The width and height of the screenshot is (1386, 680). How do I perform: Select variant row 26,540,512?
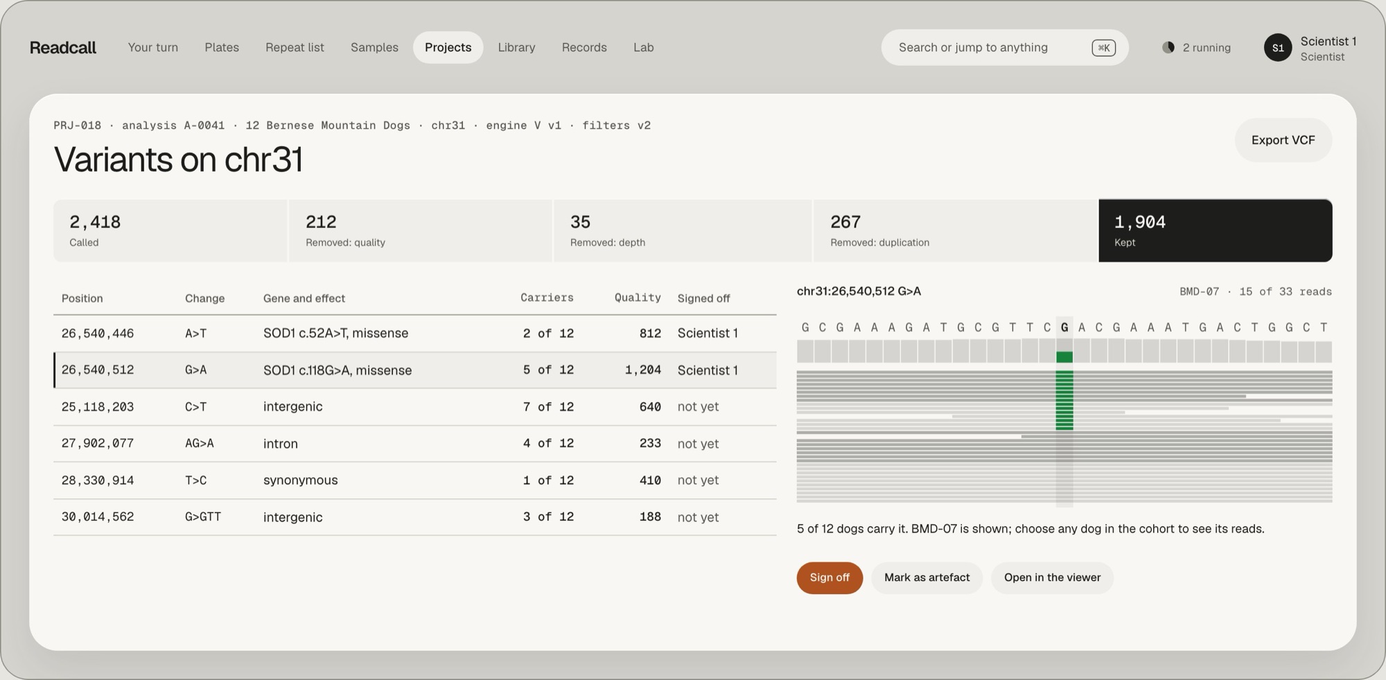(x=415, y=370)
